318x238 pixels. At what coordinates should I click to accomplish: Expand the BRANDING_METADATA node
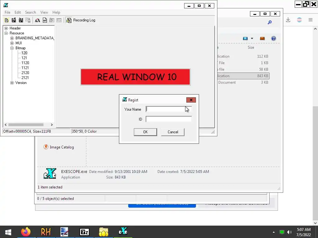(12, 38)
